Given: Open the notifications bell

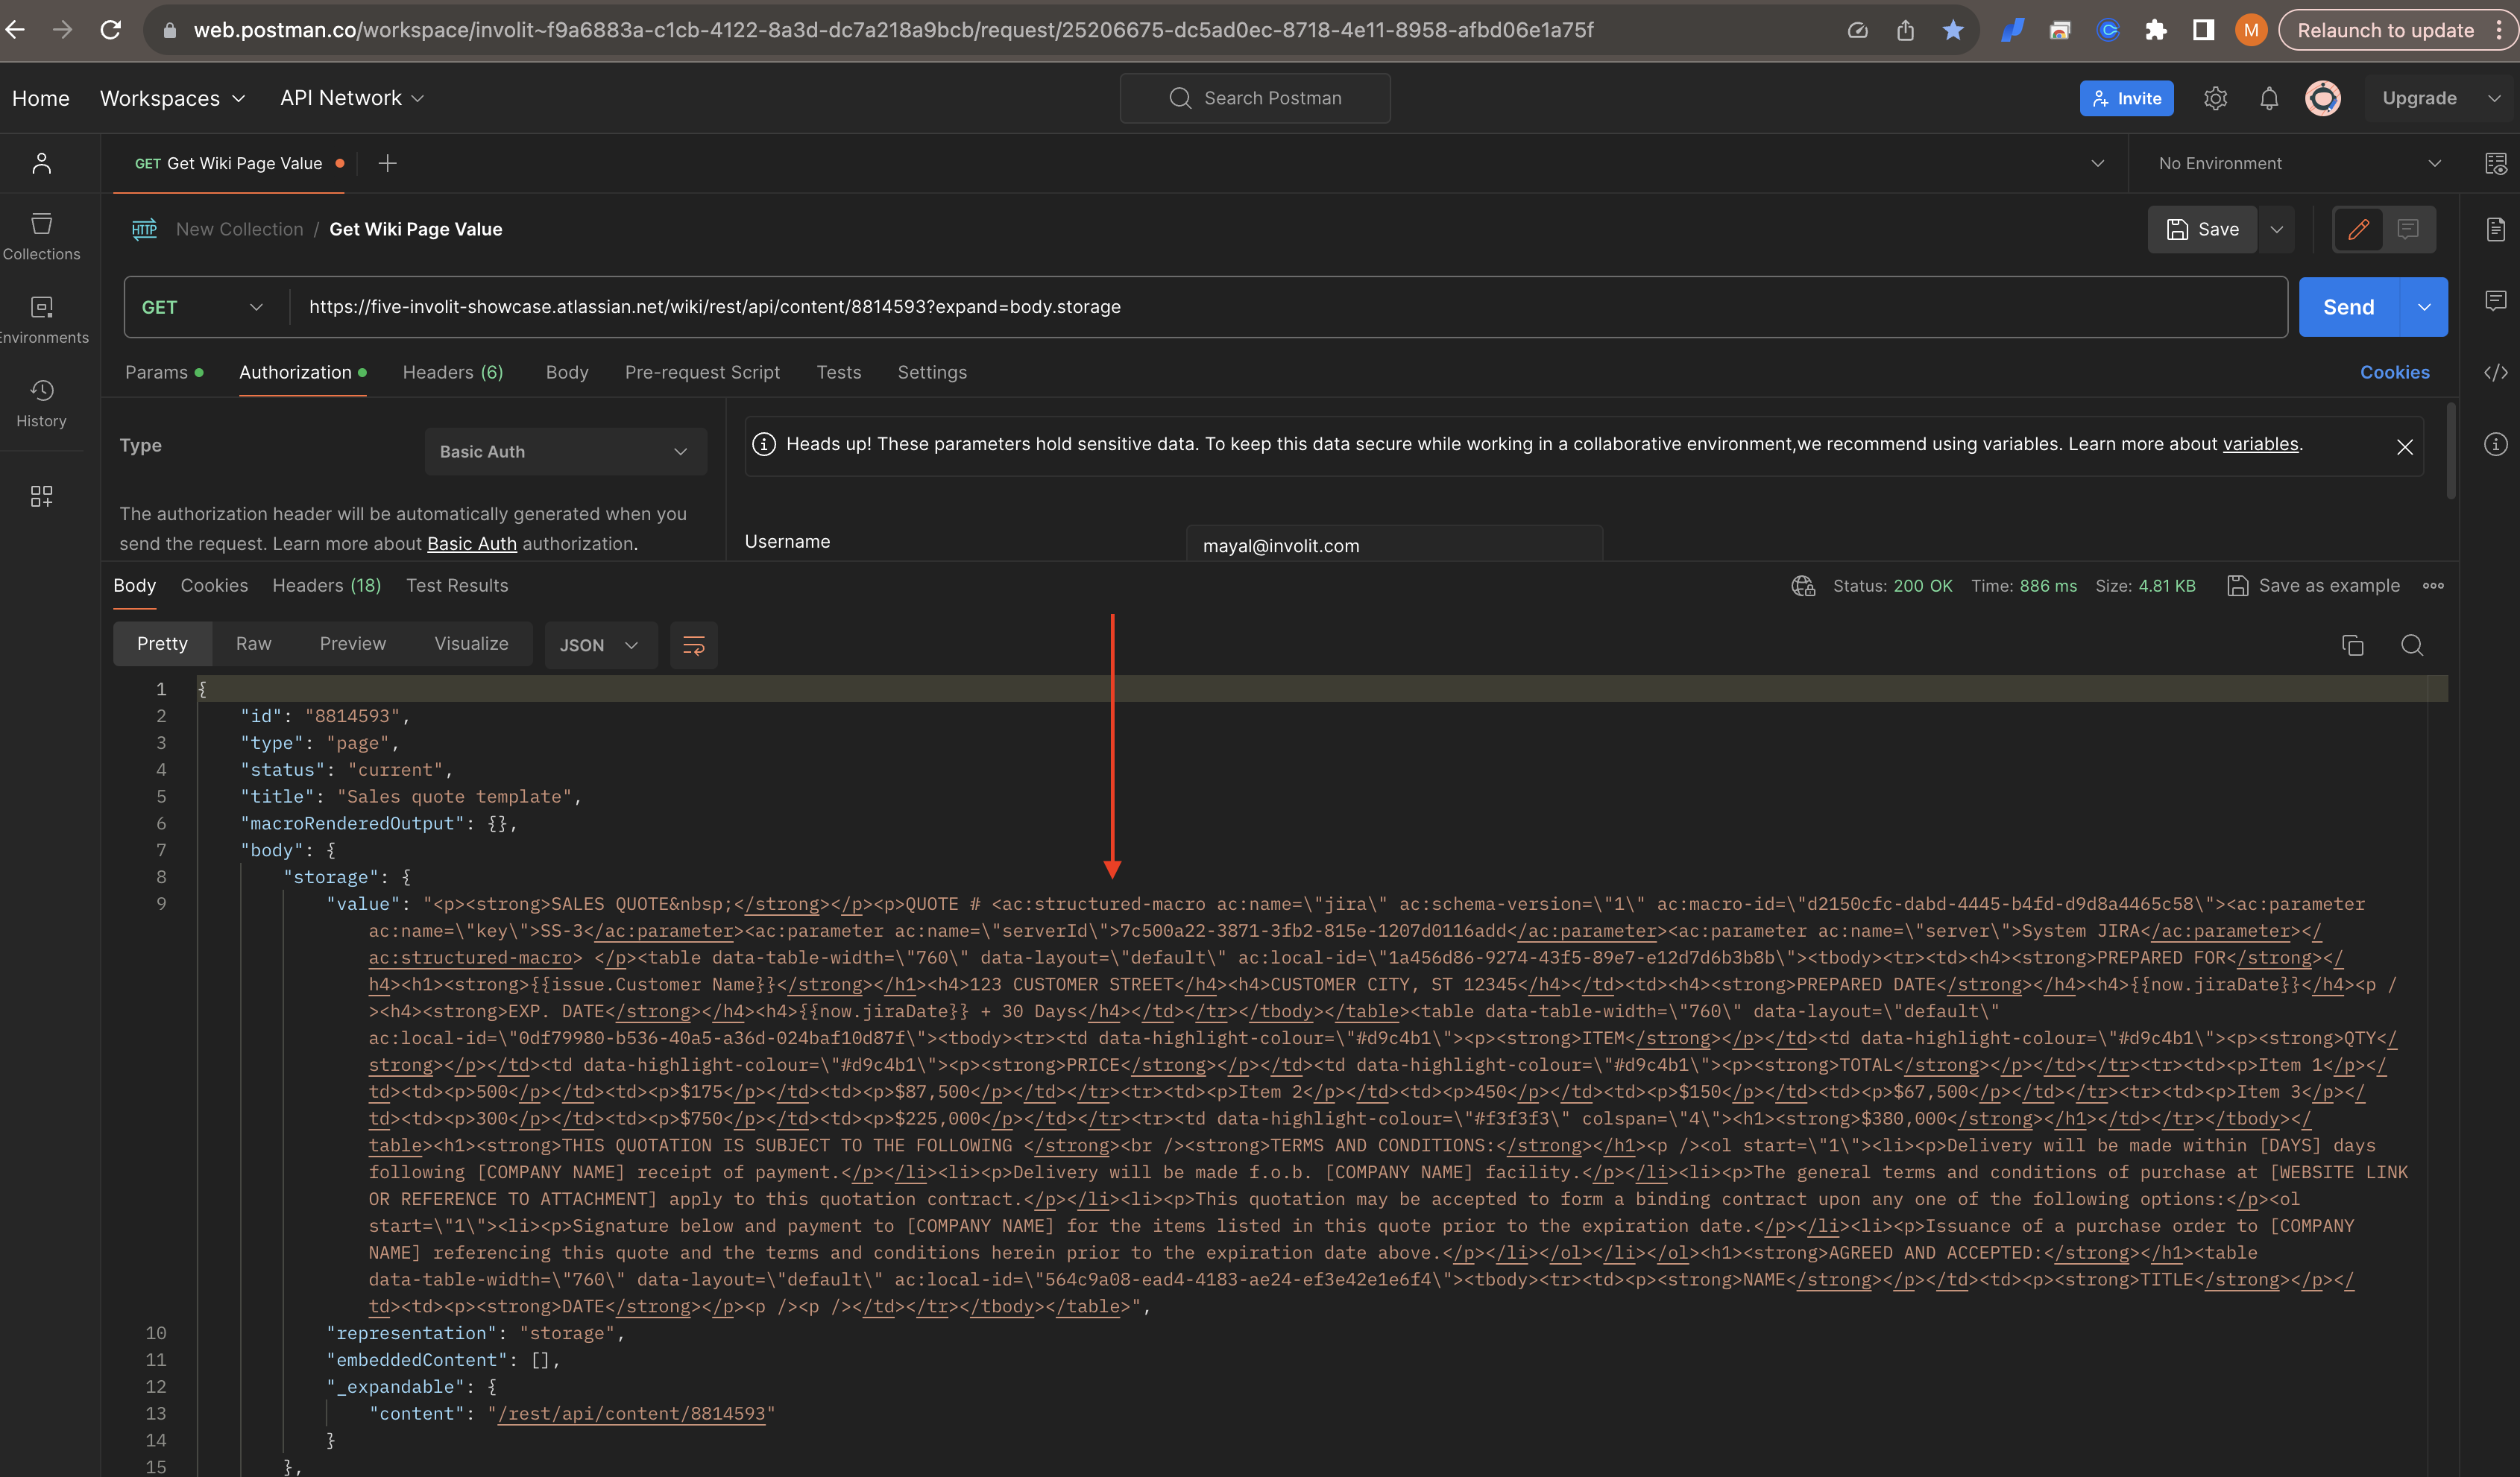Looking at the screenshot, I should tap(2269, 98).
